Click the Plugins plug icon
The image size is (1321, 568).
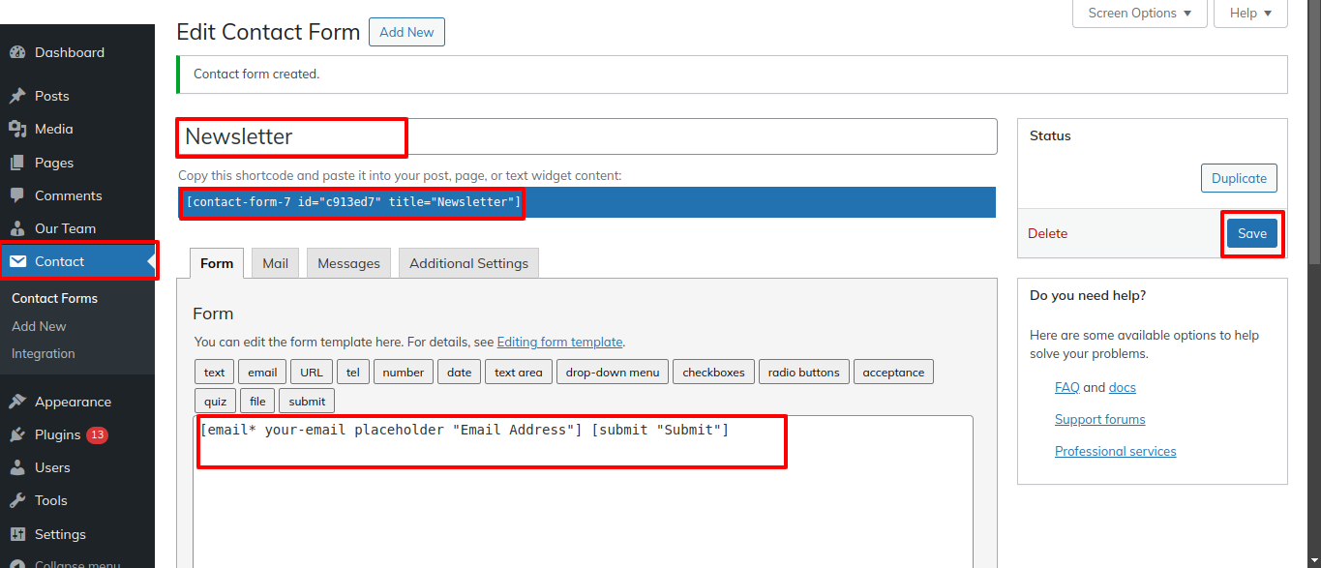pyautogui.click(x=17, y=434)
